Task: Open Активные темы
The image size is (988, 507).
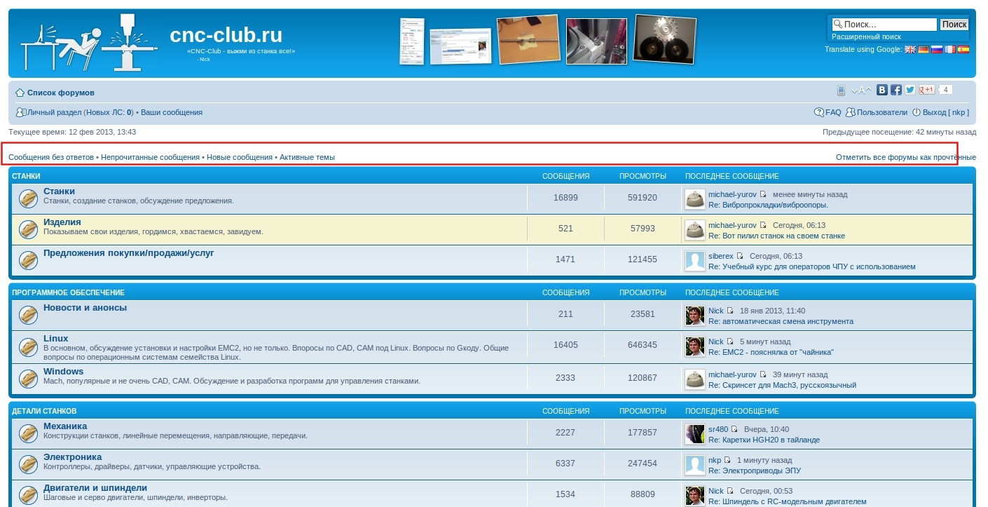Action: click(x=307, y=157)
